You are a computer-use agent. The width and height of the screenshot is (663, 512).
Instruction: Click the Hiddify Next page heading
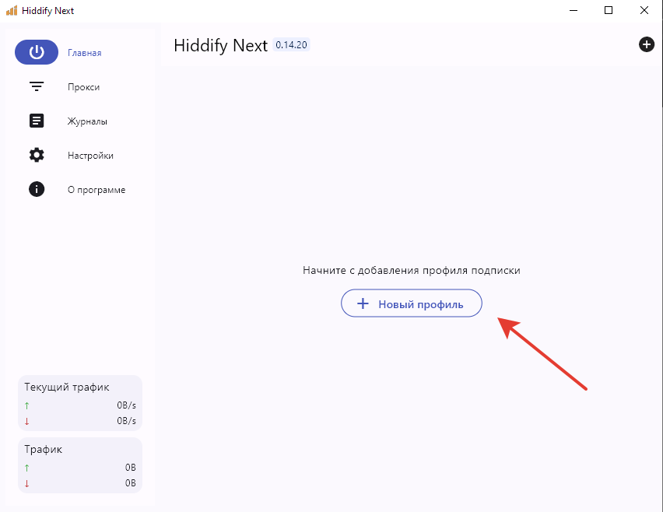(220, 45)
